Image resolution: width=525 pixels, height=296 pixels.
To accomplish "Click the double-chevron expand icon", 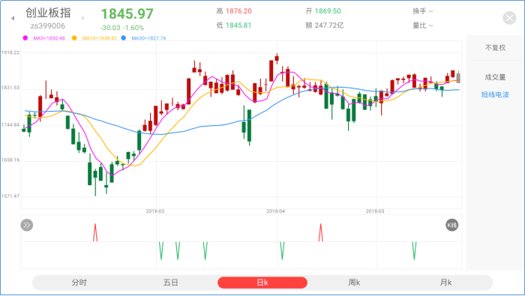I will [27, 225].
